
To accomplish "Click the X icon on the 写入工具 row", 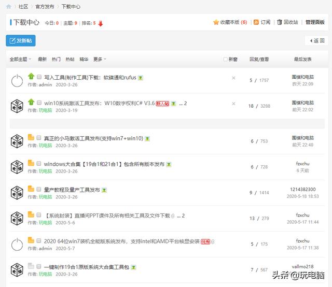I will coord(233,78).
